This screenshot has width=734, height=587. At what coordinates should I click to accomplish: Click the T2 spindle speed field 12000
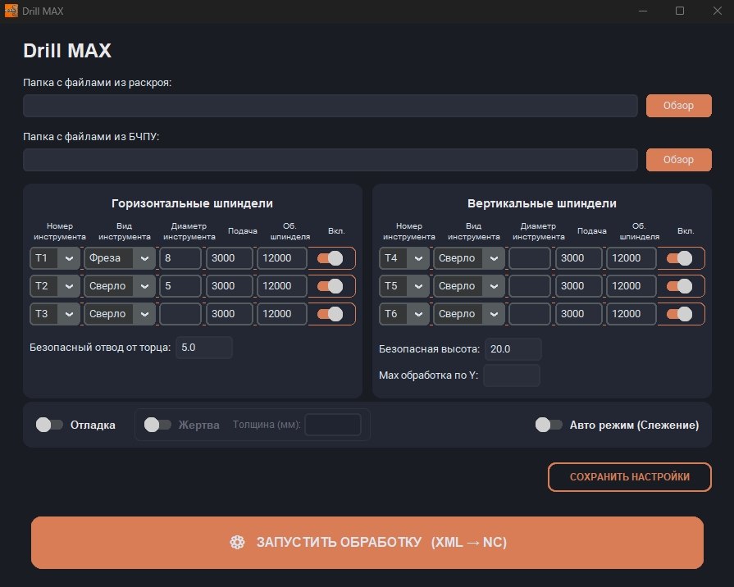coord(282,286)
